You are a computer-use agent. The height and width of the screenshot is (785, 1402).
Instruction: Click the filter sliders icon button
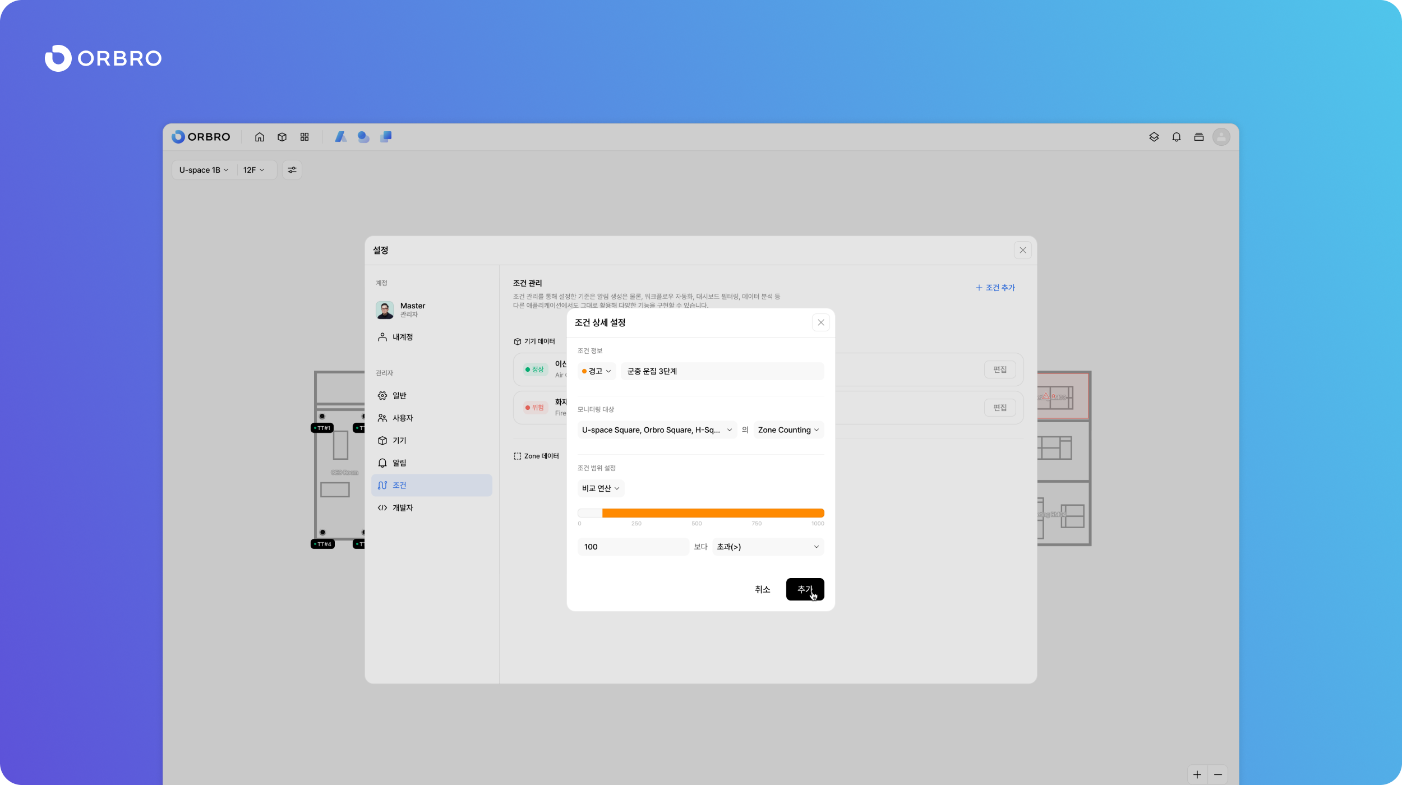pyautogui.click(x=292, y=170)
